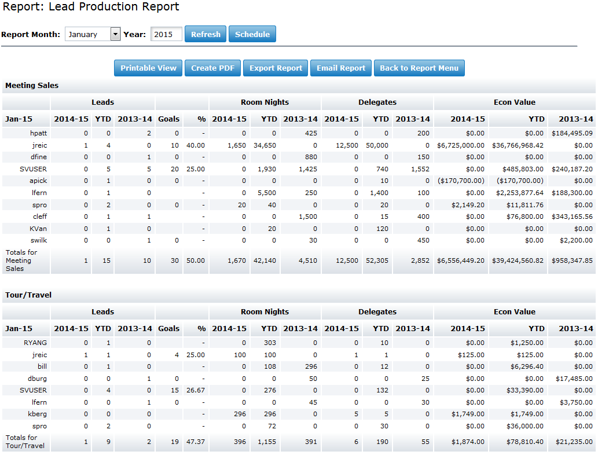Click the swilk row name

39,240
